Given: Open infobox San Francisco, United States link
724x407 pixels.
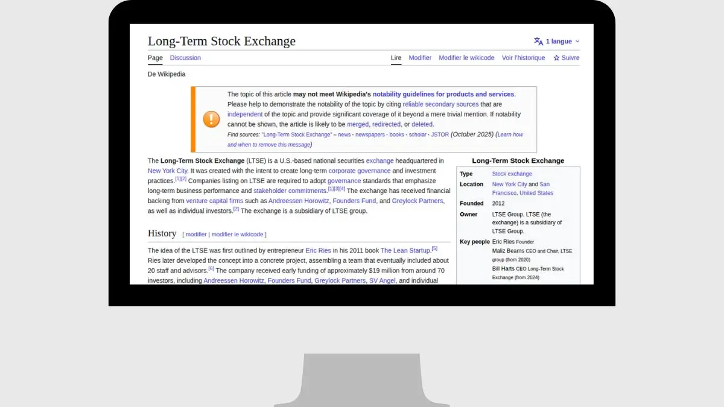Looking at the screenshot, I should pyautogui.click(x=522, y=189).
